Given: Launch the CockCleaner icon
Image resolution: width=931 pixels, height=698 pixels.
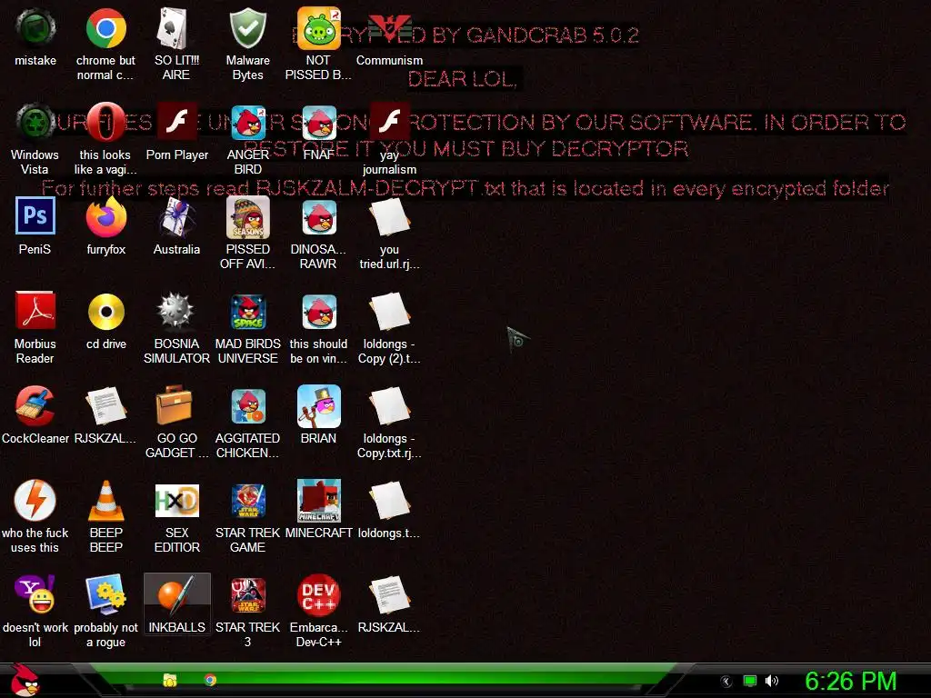Looking at the screenshot, I should pyautogui.click(x=35, y=406).
